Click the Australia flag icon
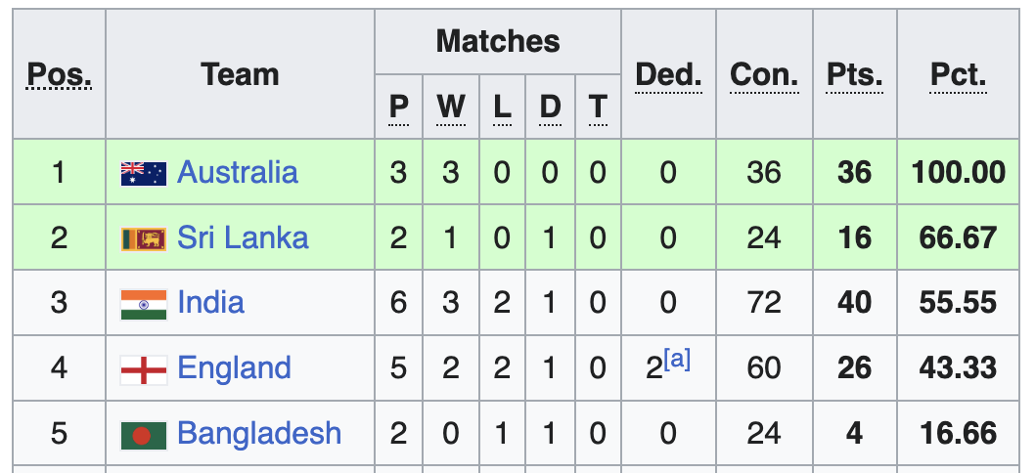This screenshot has height=473, width=1035. (143, 174)
